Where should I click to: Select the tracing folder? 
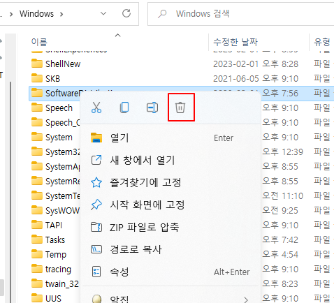point(58,269)
